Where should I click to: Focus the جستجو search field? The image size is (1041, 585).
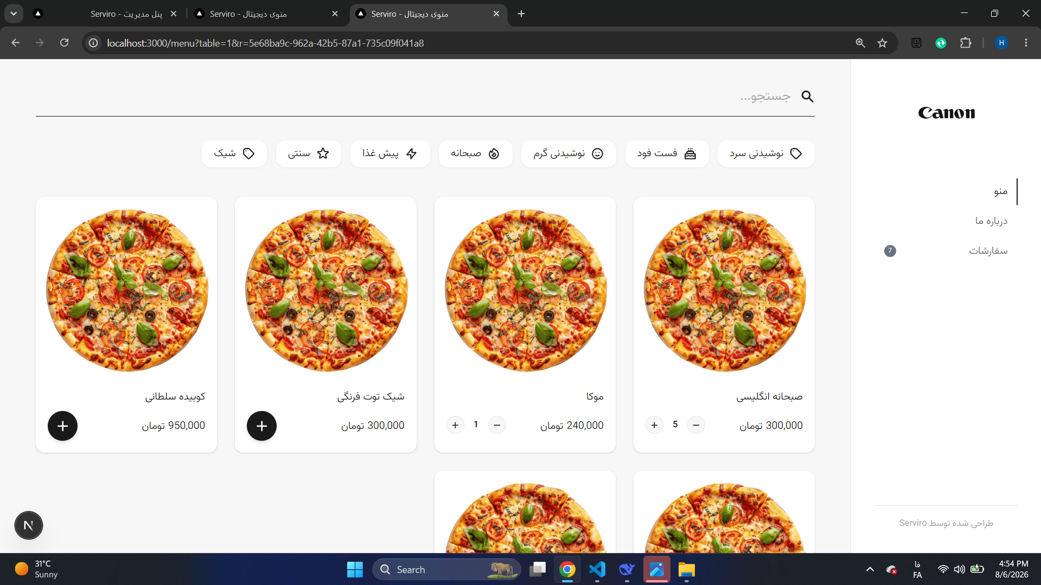(425, 97)
